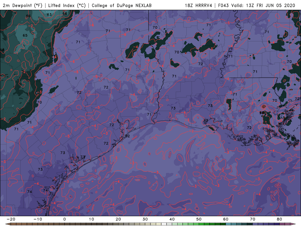Screen dimensions: 301x226
Task: Click the "65" dewpoint value on the map
Action: pyautogui.click(x=25, y=35)
